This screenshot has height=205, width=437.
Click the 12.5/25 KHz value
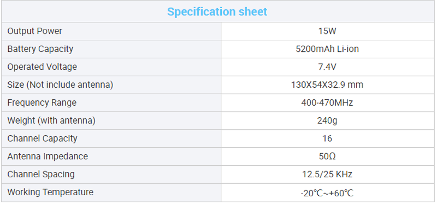(327, 174)
